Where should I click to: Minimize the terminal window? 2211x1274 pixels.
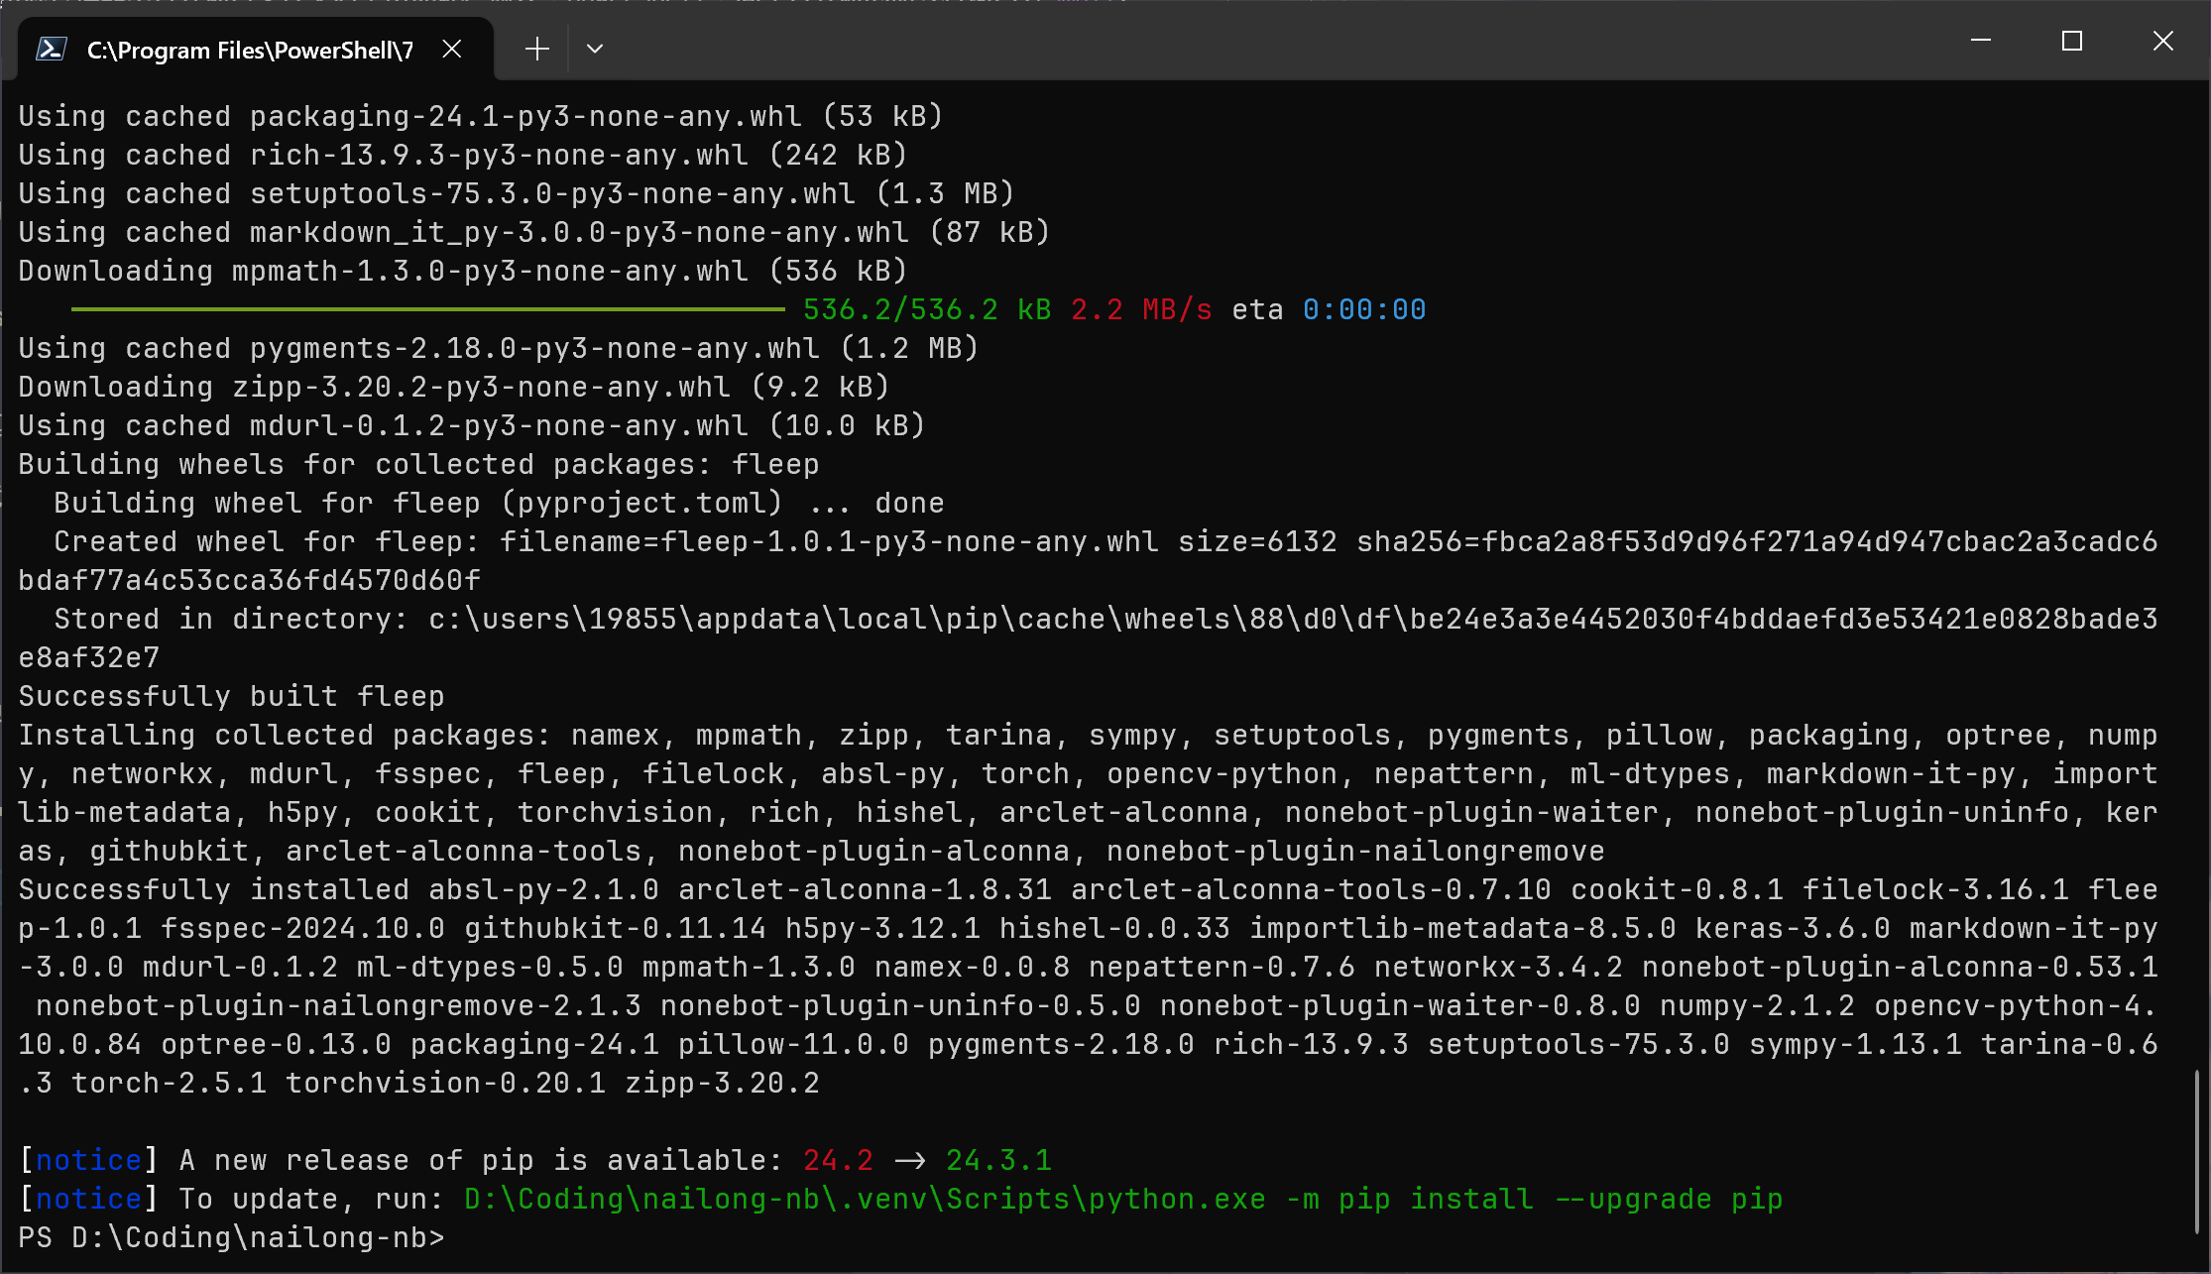tap(1981, 41)
